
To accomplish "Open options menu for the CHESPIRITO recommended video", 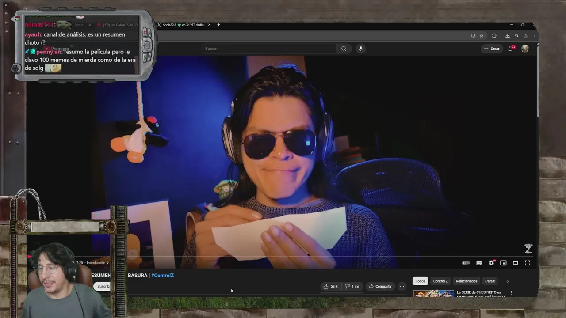I will click(x=512, y=292).
